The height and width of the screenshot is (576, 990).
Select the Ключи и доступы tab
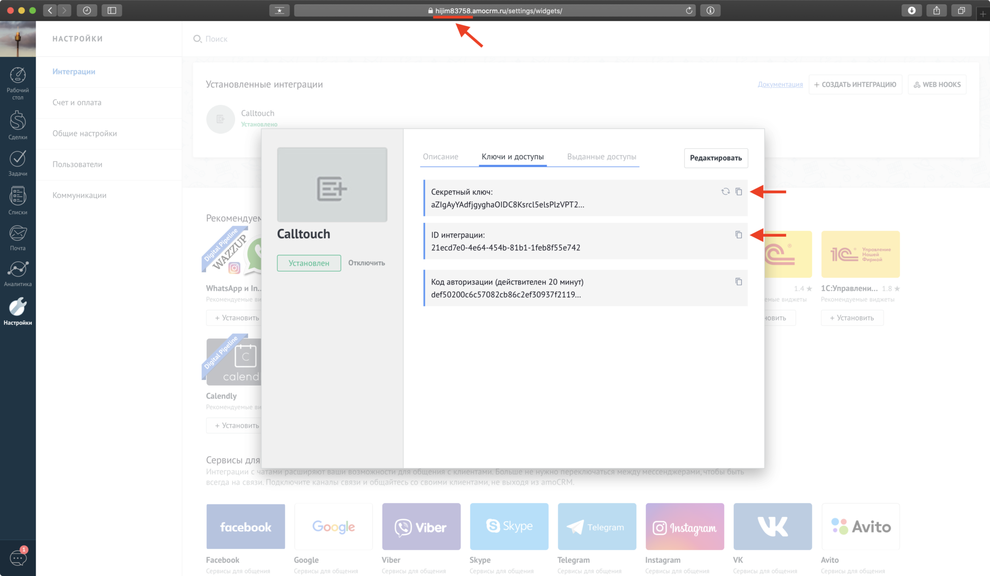(512, 157)
